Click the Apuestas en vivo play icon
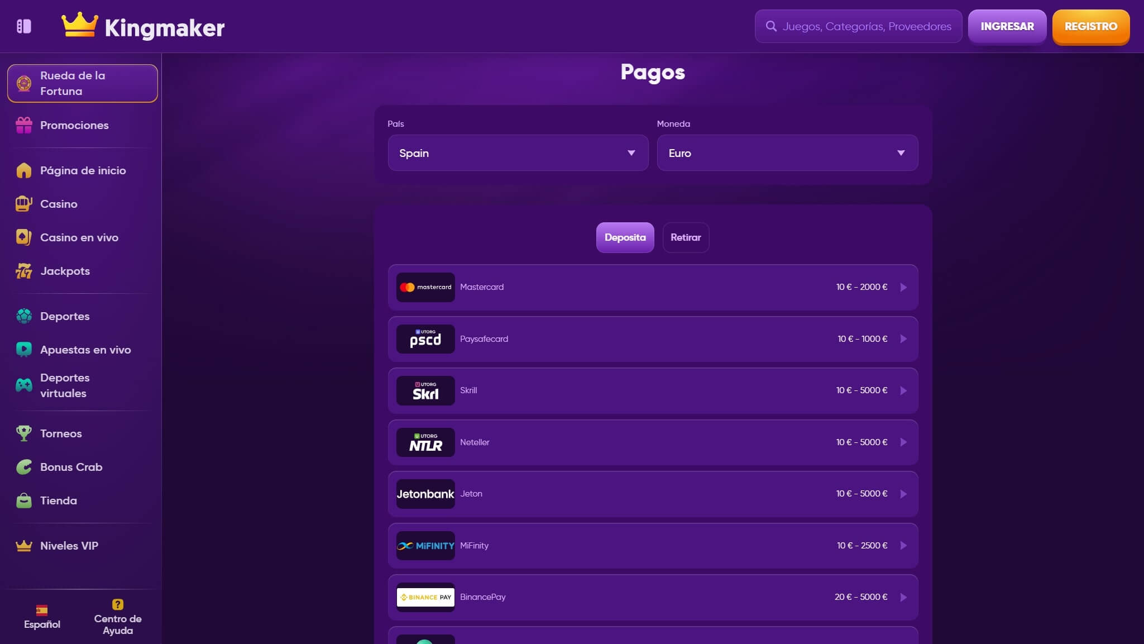The image size is (1144, 644). click(x=24, y=350)
